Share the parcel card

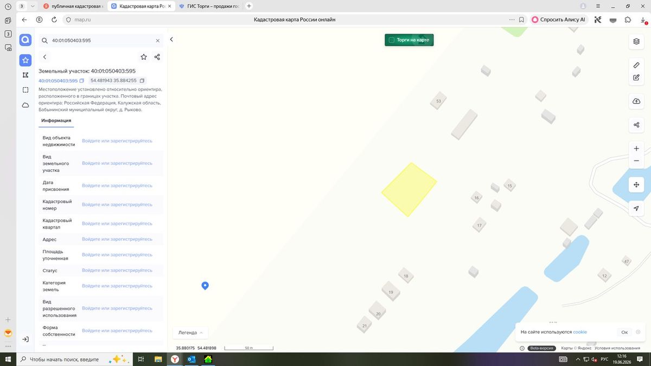click(157, 57)
